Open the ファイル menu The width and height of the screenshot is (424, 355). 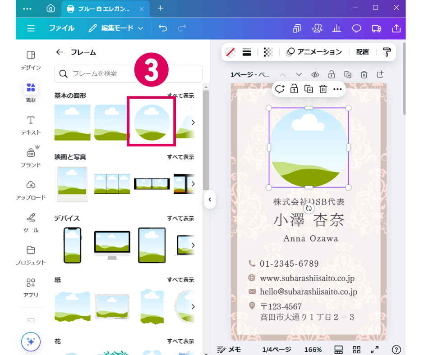click(x=61, y=28)
